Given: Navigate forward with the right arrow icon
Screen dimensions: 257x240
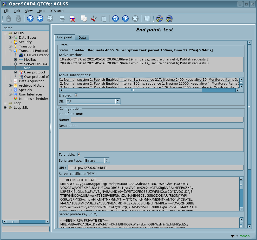Looking at the screenshot, I should tap(50, 18).
